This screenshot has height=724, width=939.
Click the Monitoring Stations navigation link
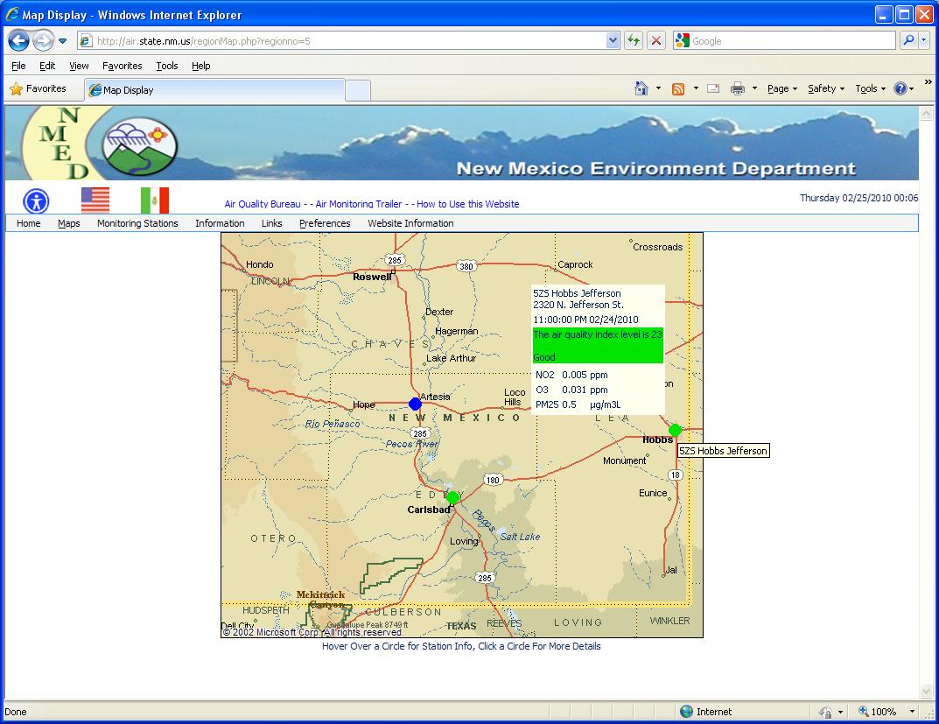click(x=137, y=223)
